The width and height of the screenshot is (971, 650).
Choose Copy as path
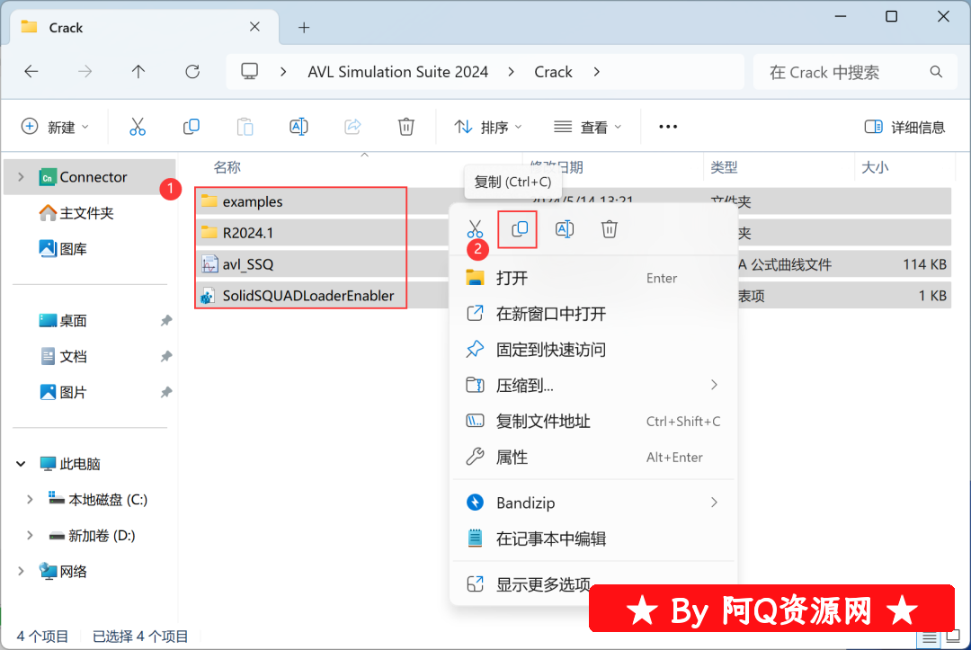click(593, 422)
